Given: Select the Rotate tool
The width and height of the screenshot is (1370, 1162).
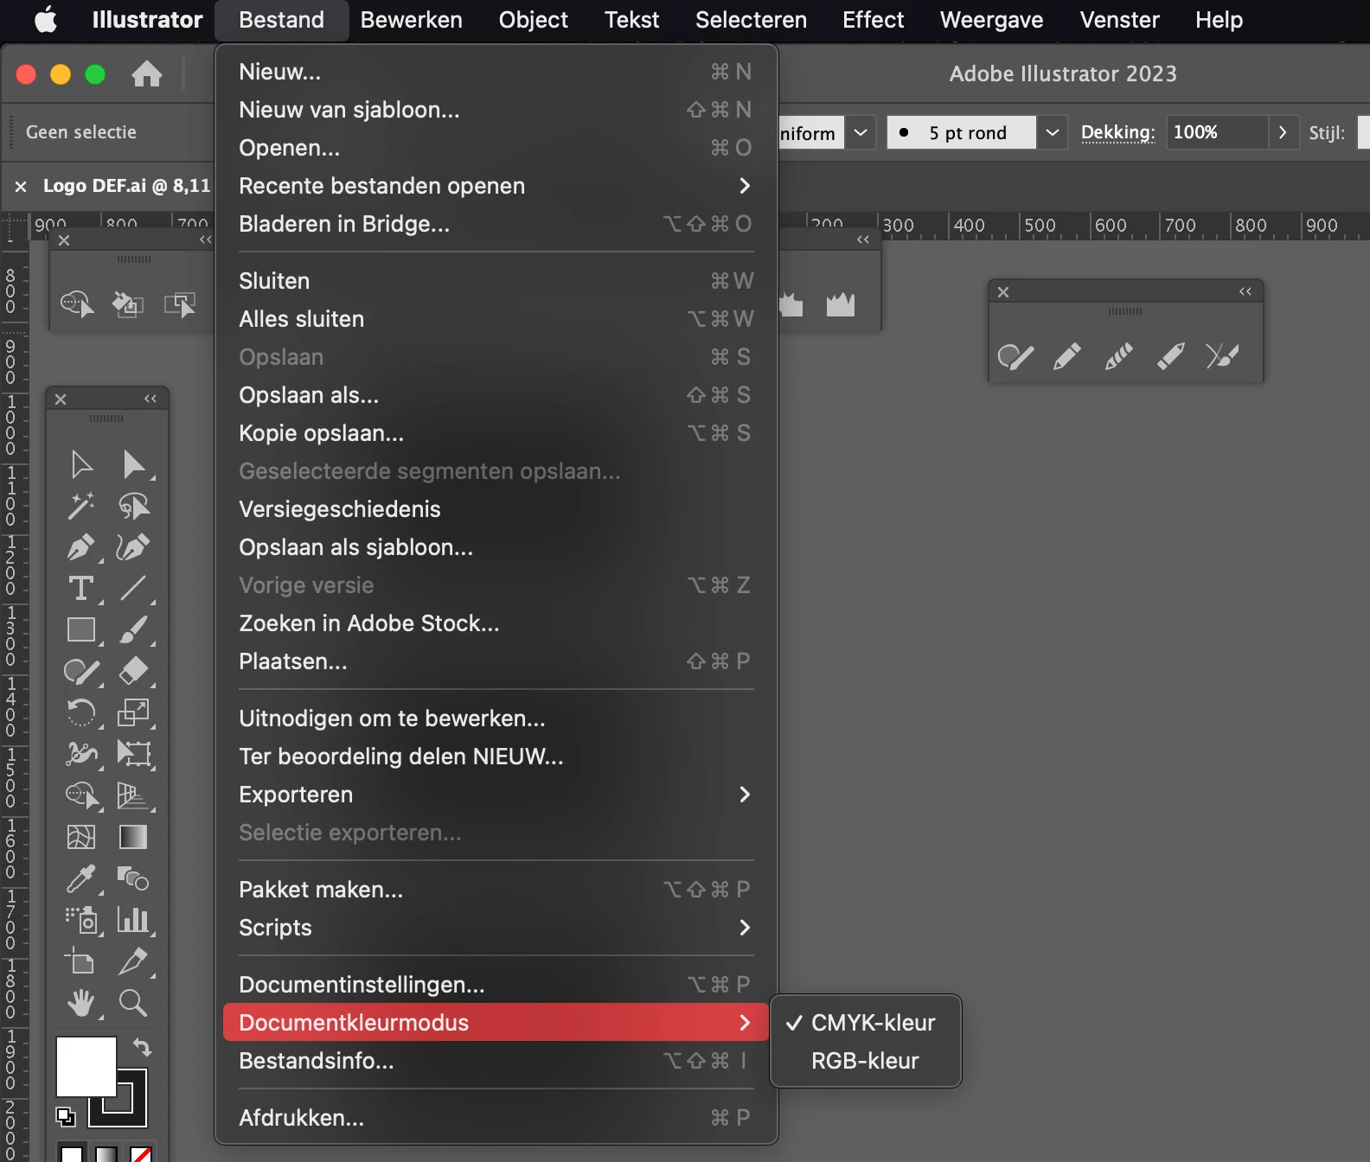Looking at the screenshot, I should [81, 712].
